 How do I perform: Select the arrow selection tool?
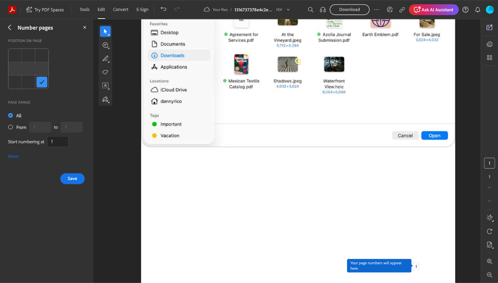pyautogui.click(x=105, y=32)
